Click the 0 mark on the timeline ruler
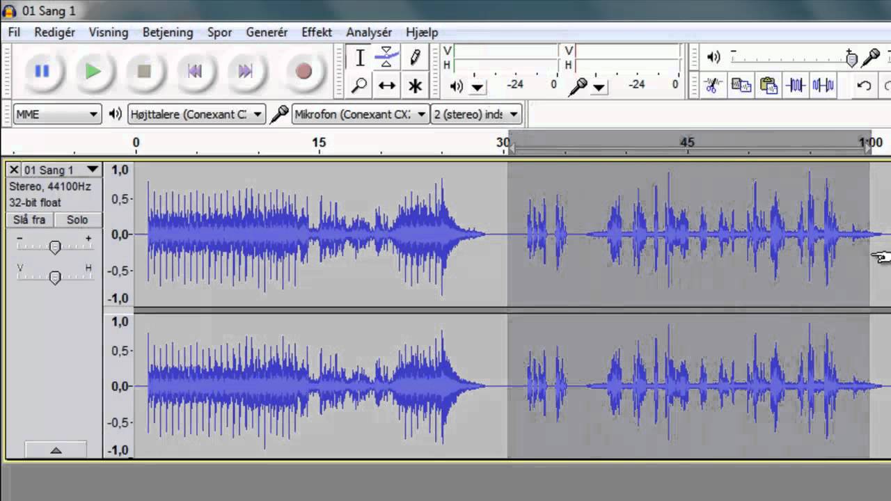The width and height of the screenshot is (891, 501). point(136,142)
